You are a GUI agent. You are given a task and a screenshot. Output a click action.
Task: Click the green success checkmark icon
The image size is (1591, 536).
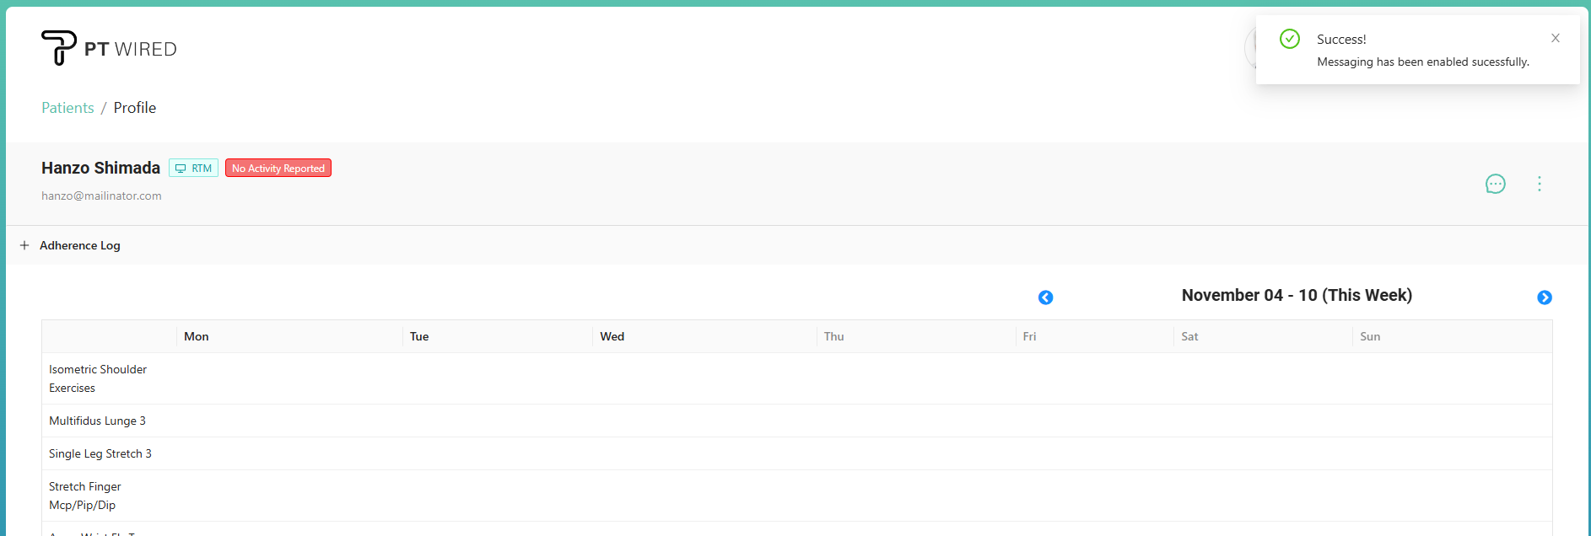(x=1289, y=39)
